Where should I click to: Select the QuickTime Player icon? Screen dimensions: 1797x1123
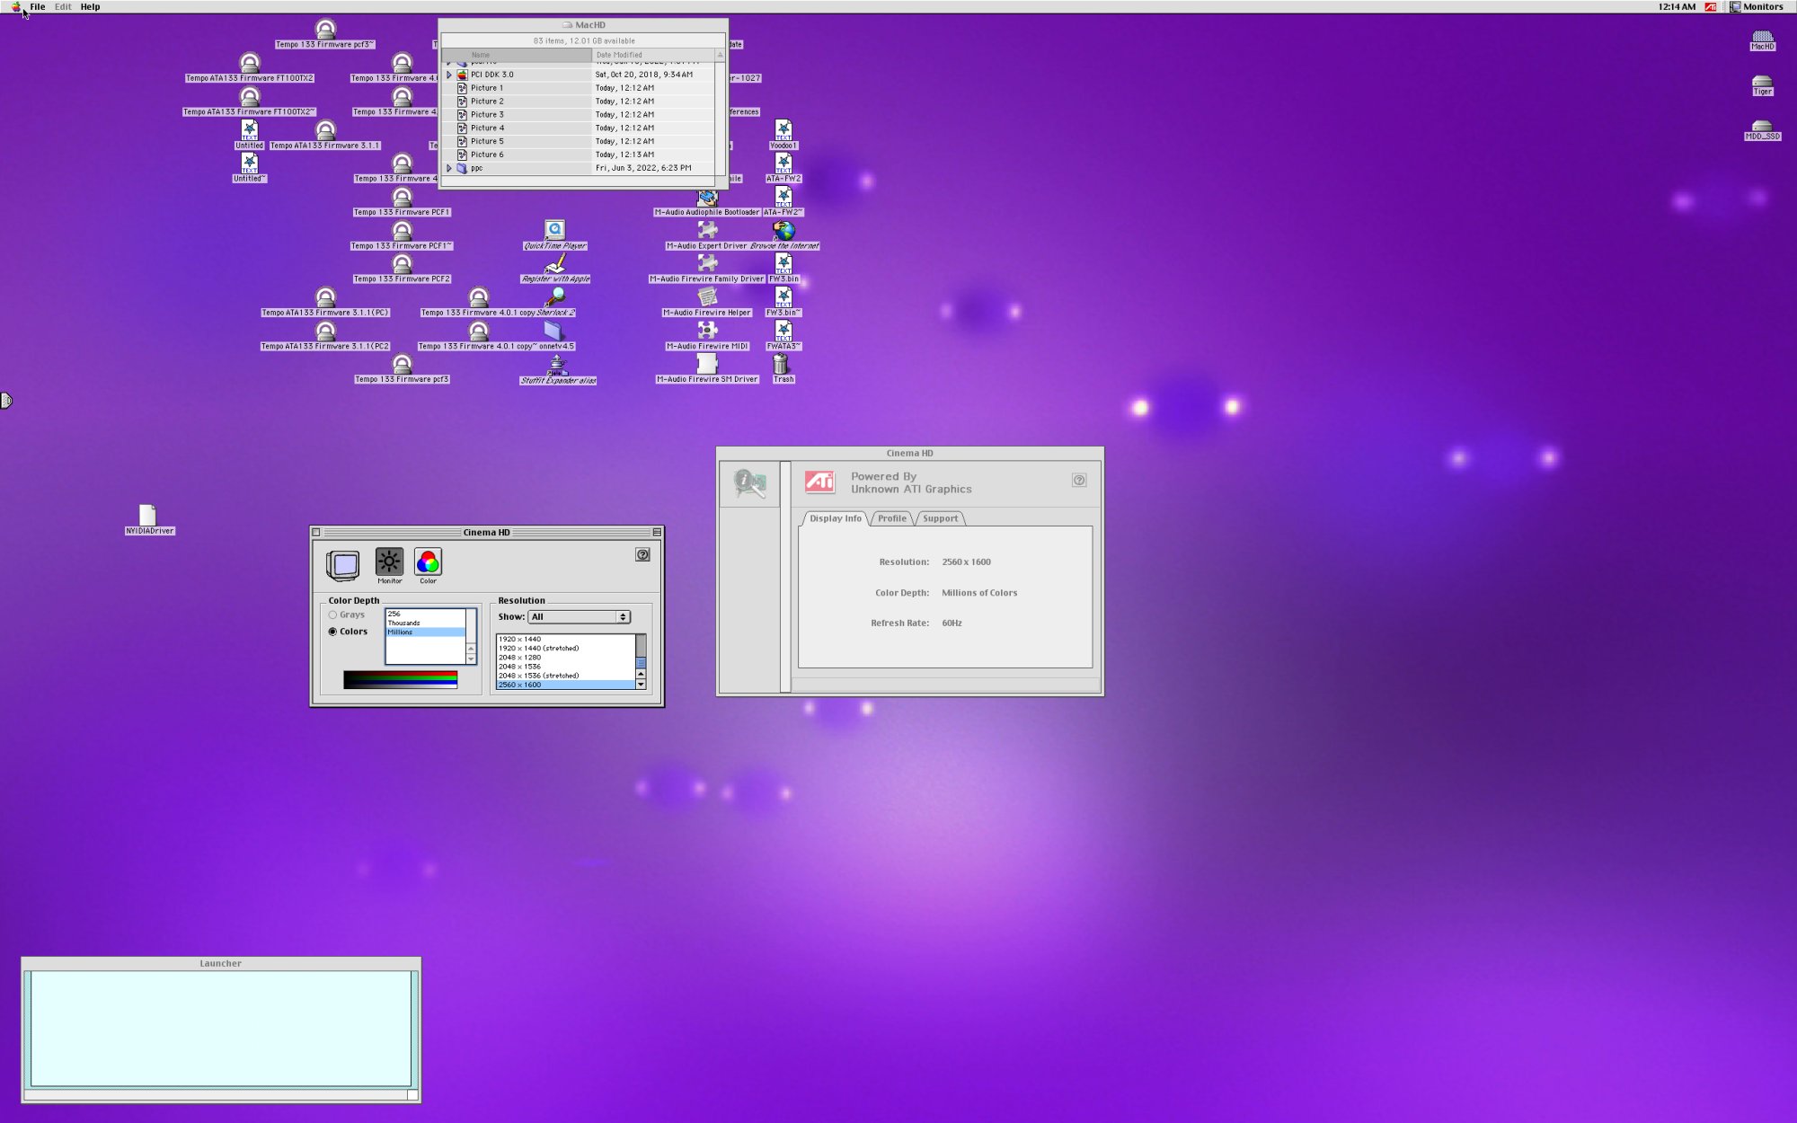tap(554, 231)
